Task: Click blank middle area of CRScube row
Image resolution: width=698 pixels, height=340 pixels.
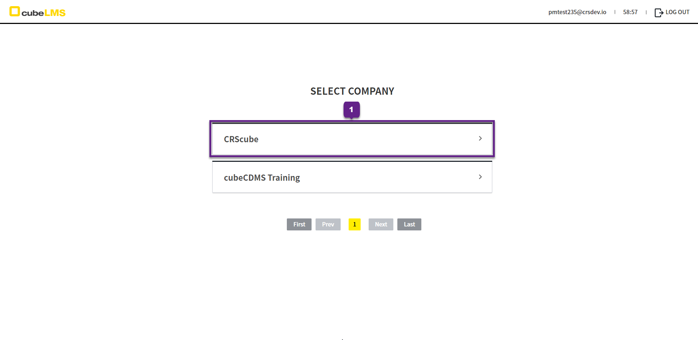Action: [364, 139]
